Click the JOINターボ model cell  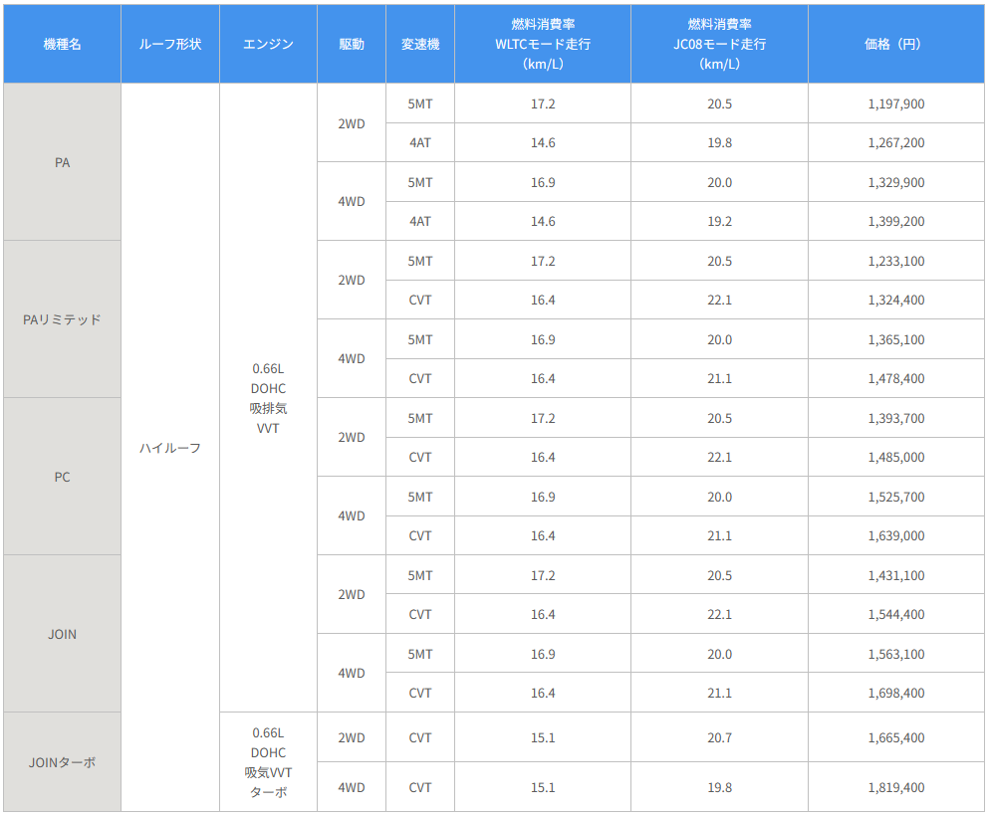point(62,762)
